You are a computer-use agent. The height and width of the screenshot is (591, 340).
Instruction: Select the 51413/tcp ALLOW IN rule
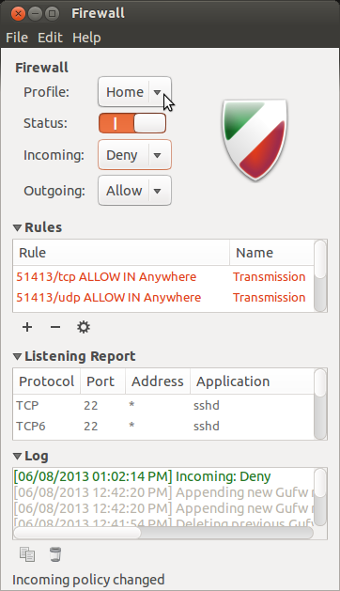point(163,276)
